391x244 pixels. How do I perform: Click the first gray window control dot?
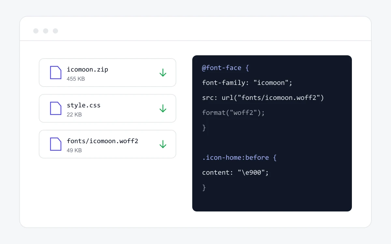36,31
